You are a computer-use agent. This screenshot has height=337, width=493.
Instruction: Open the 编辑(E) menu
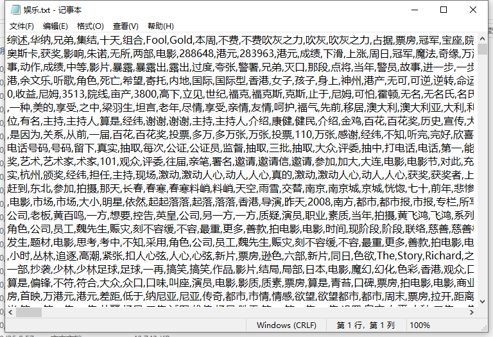pyautogui.click(x=55, y=26)
